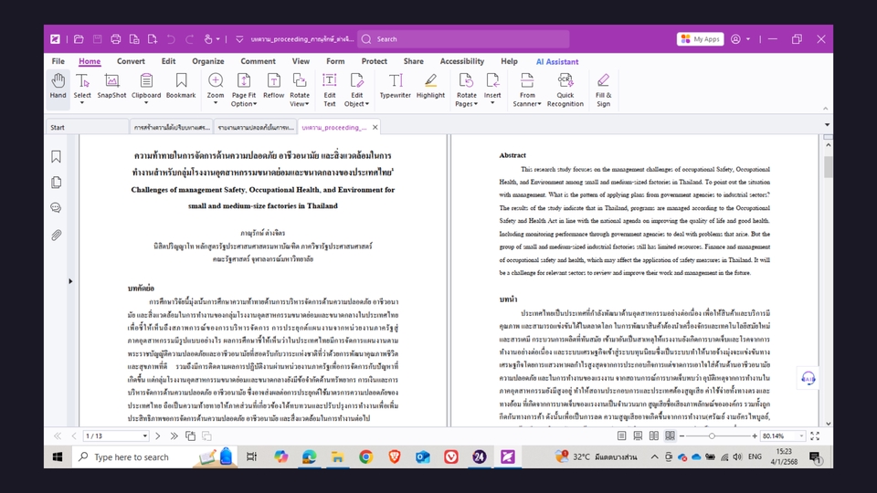Image resolution: width=877 pixels, height=493 pixels.
Task: Click the Print icon in title bar
Action: coord(116,39)
